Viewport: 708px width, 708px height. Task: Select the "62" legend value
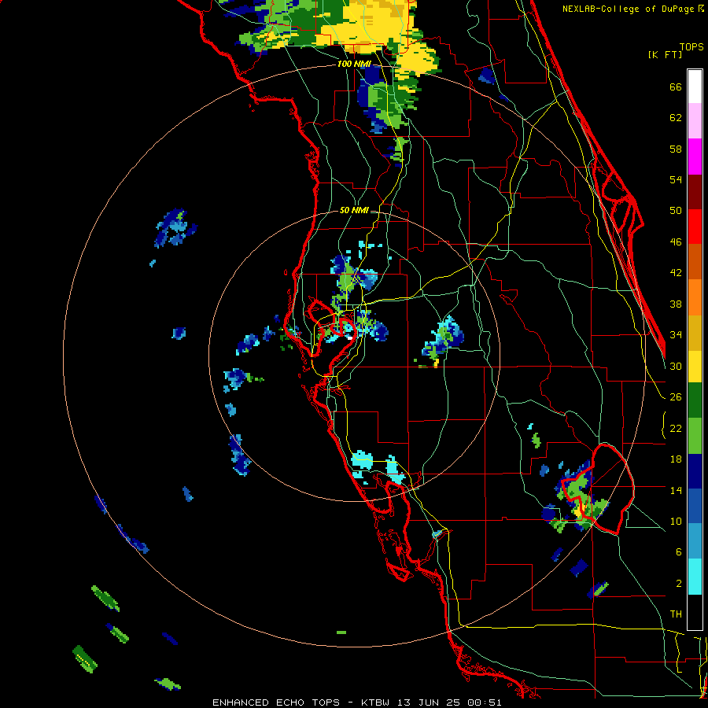(676, 118)
